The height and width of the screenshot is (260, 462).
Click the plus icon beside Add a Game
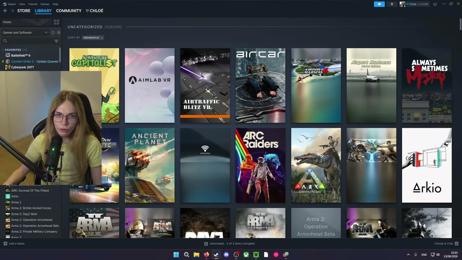point(5,244)
